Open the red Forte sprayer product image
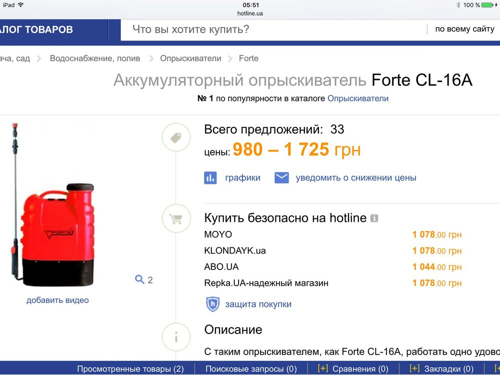The image size is (500, 375). click(52, 204)
